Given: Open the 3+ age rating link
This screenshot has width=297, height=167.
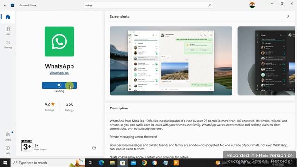Looking at the screenshot, I should point(36,145).
